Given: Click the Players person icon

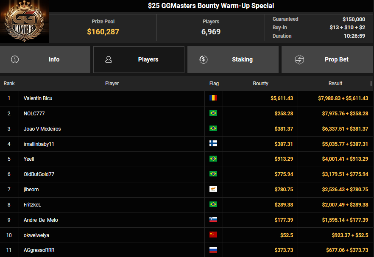Looking at the screenshot, I should [109, 60].
